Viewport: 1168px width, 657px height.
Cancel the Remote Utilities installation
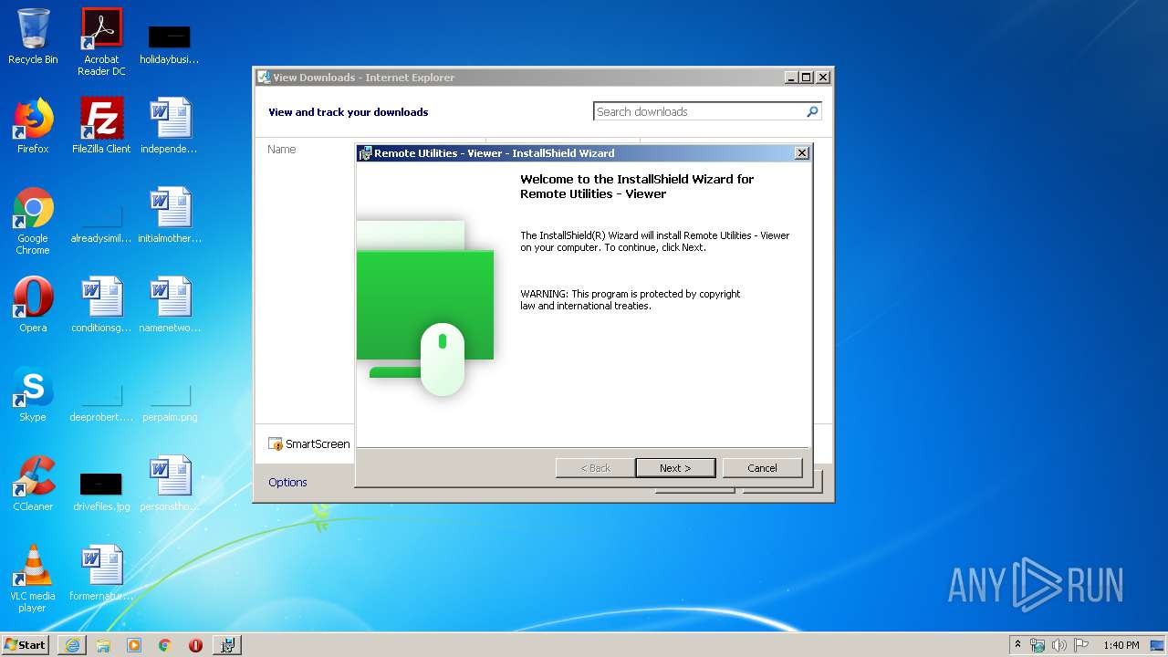point(762,468)
